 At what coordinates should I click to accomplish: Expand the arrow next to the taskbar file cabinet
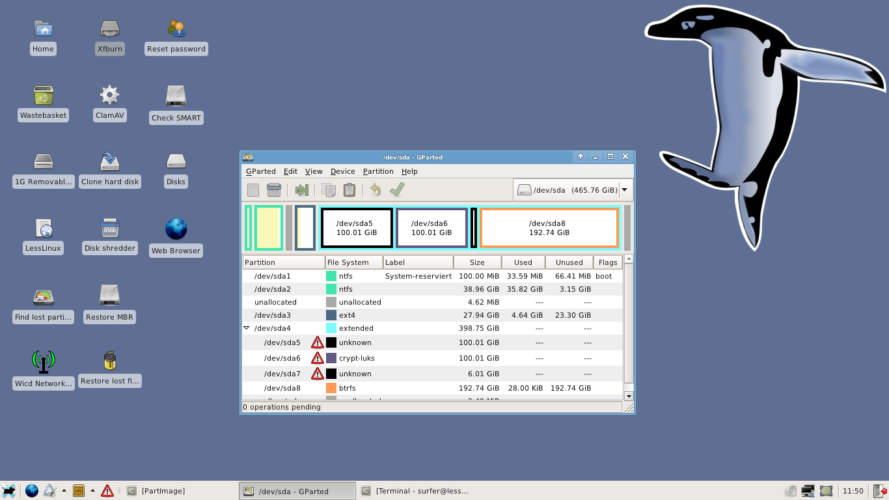tap(92, 491)
